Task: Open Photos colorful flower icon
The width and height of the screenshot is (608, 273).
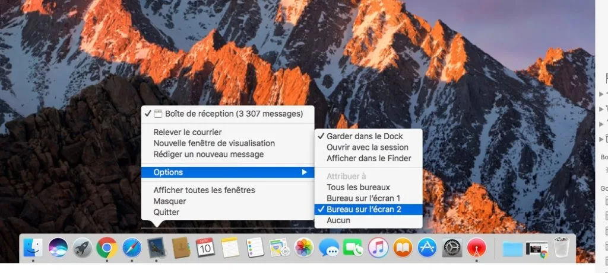Action: (304, 248)
